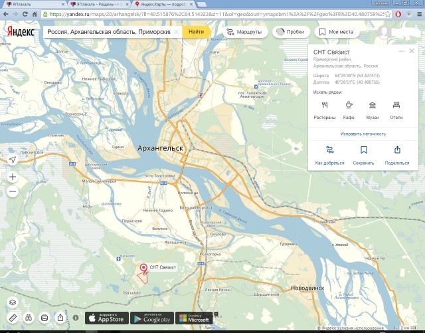425x333 pixels.
Task: Click the airport icon on the map
Action: [256, 86]
